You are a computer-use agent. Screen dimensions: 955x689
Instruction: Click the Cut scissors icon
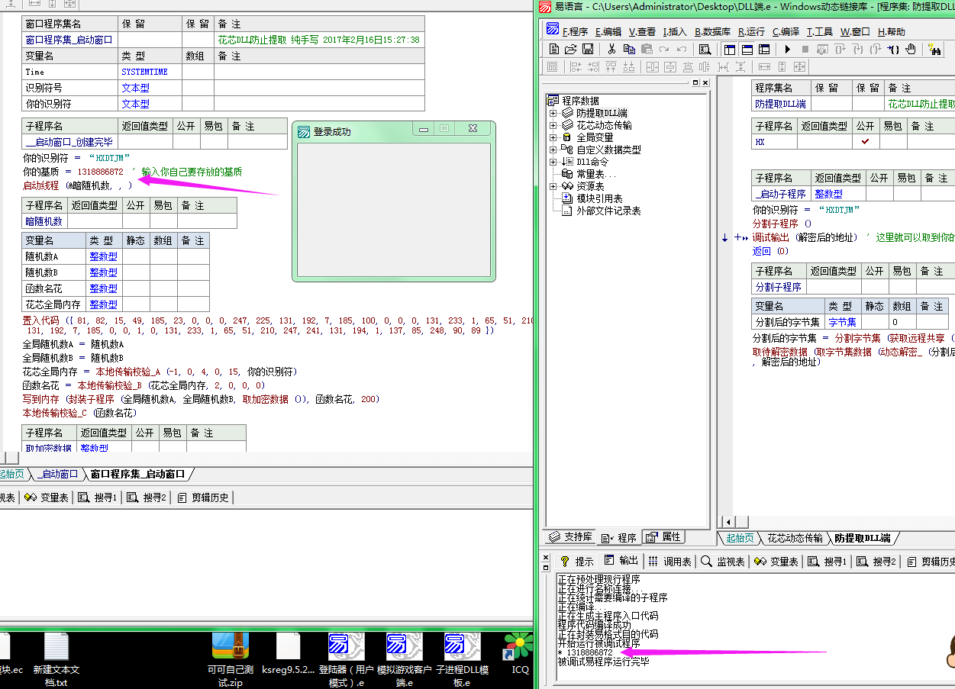coord(612,49)
